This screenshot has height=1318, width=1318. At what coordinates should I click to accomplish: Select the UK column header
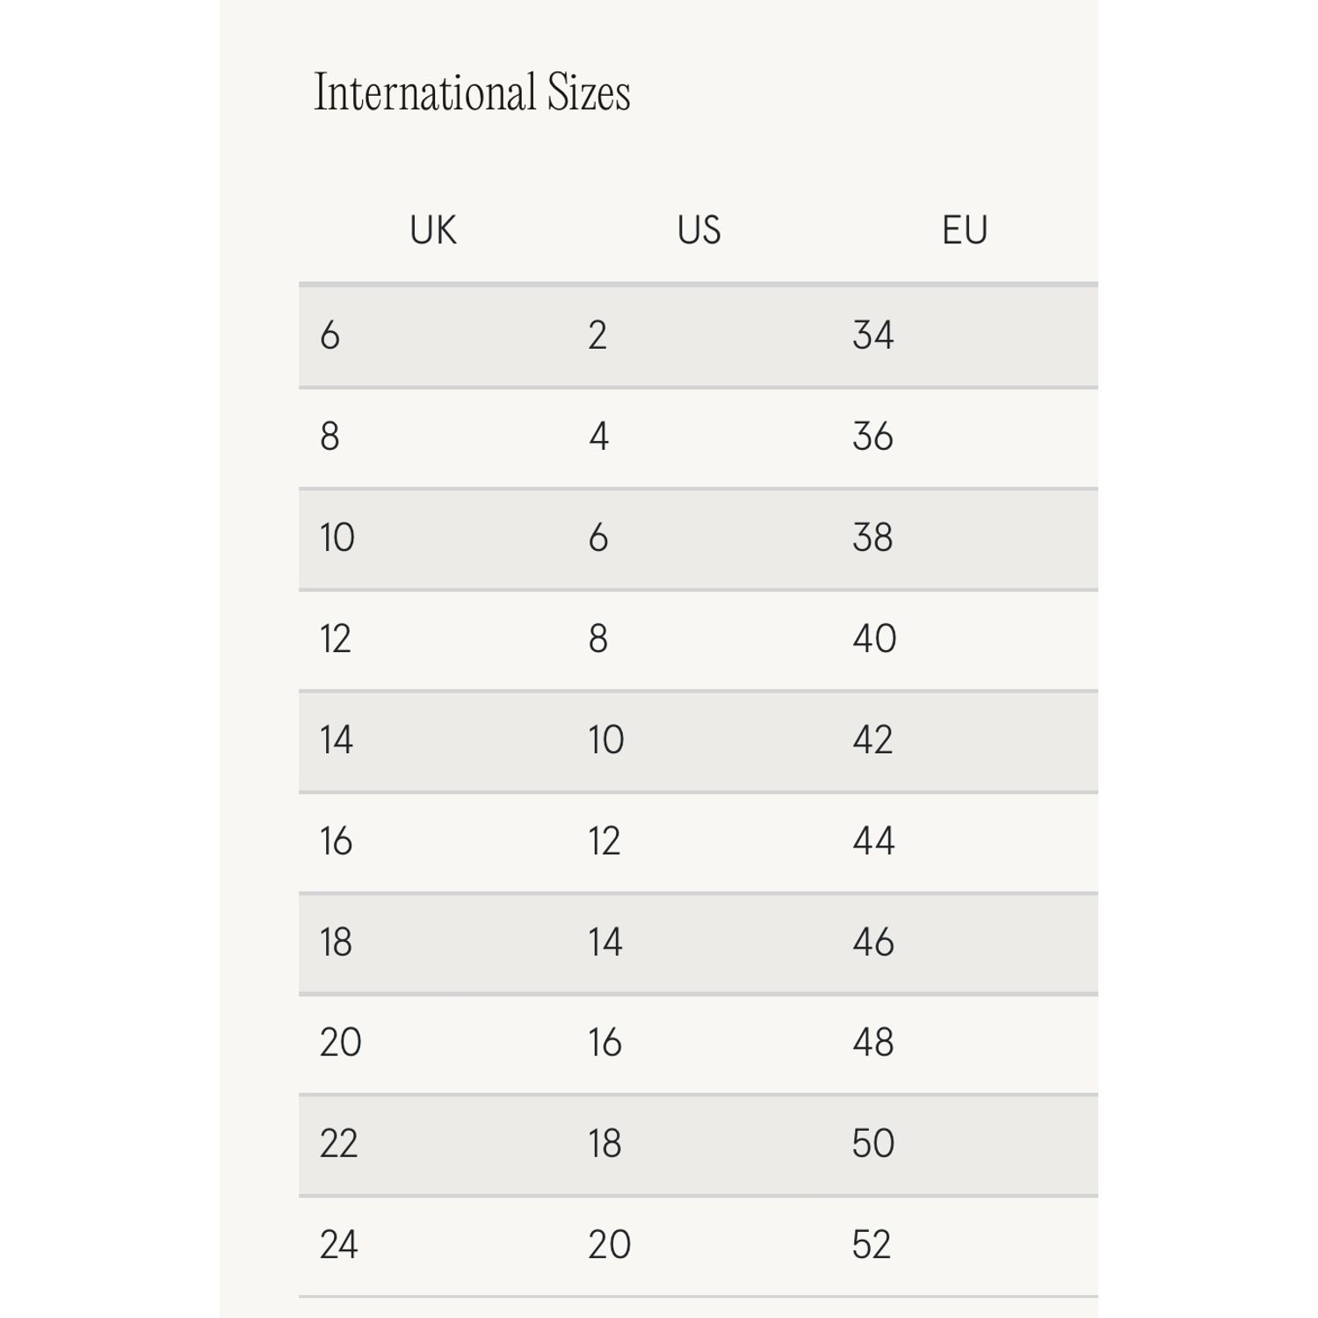[x=433, y=230]
